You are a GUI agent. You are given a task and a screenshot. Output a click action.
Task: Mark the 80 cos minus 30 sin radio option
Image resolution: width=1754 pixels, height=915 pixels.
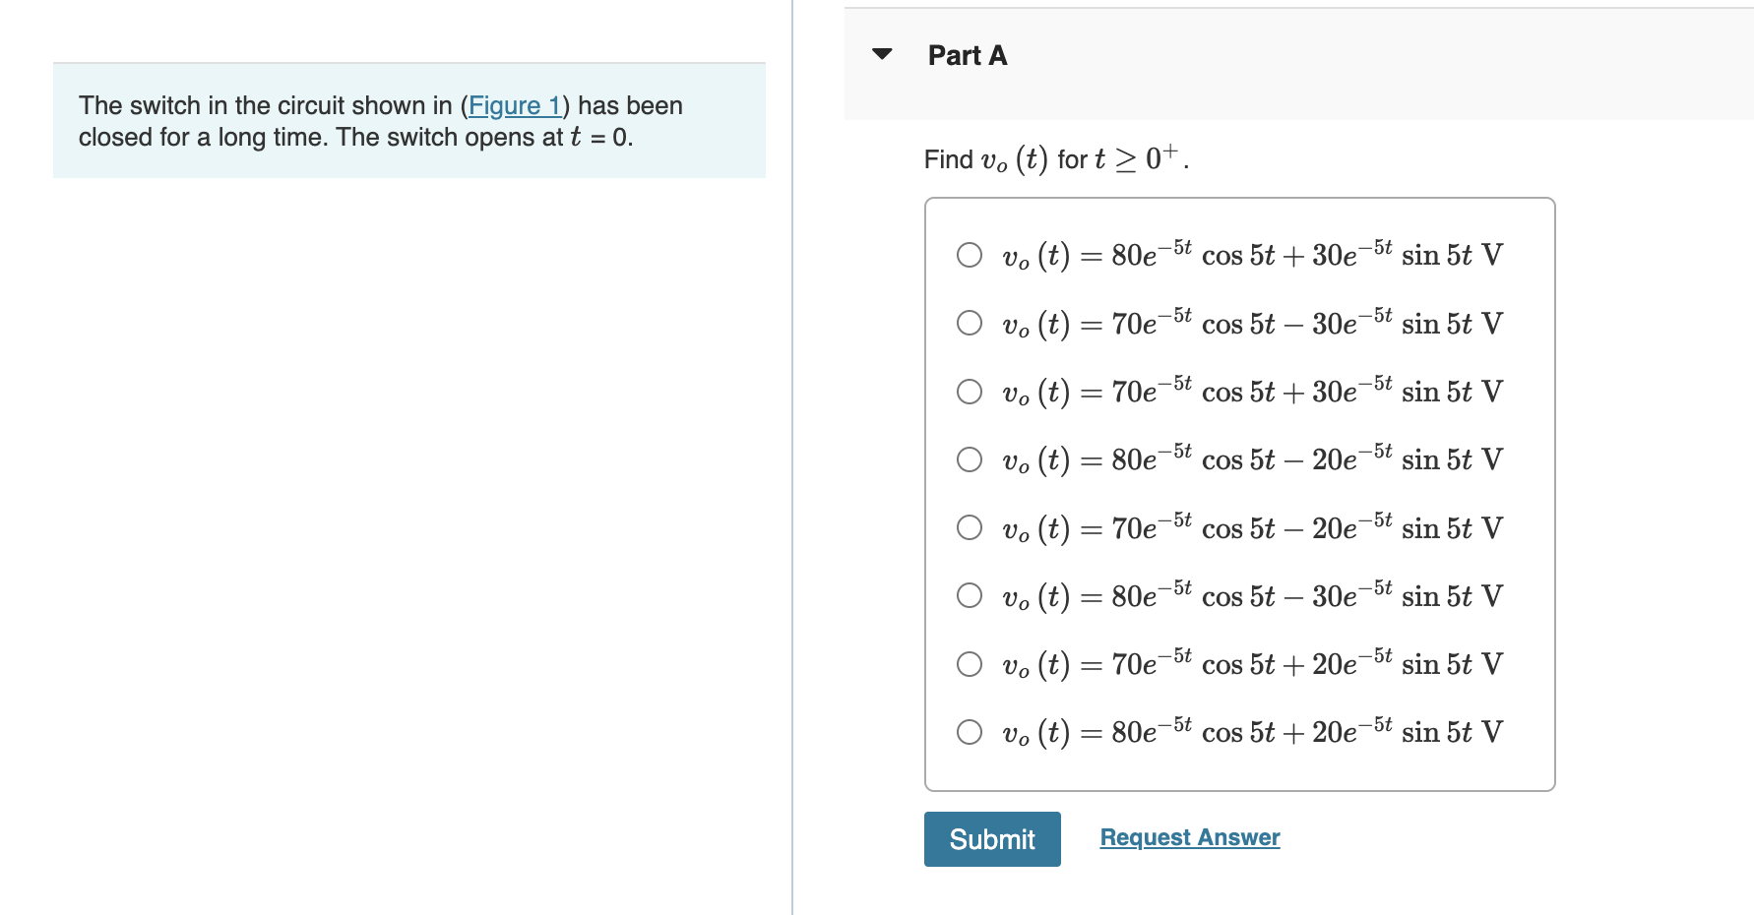(970, 596)
